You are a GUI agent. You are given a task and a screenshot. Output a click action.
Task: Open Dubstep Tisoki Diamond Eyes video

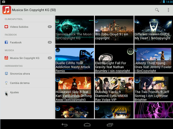coord(114,87)
